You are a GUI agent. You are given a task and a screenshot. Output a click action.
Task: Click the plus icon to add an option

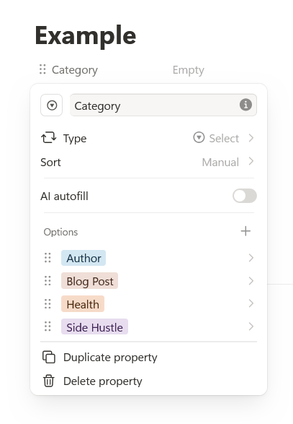[x=245, y=231]
